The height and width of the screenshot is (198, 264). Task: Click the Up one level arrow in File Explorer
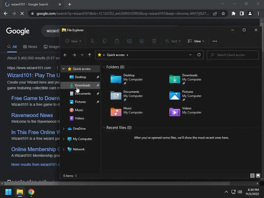point(89,55)
